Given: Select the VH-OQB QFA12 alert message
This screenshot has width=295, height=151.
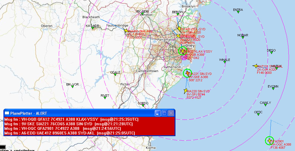Looking at the screenshot, I should (72, 120).
